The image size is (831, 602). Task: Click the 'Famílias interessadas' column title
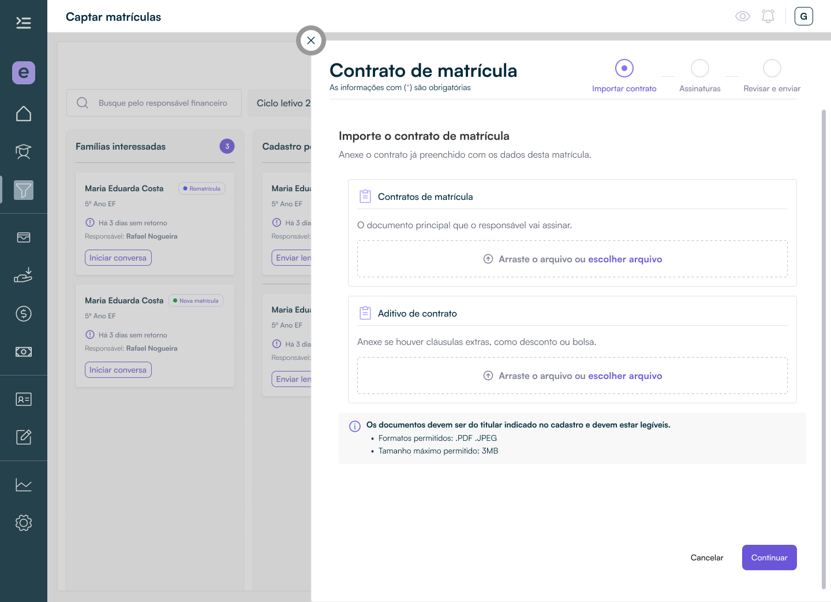point(121,146)
